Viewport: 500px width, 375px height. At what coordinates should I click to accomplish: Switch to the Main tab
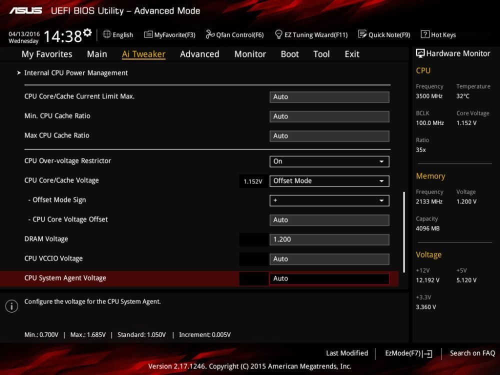point(97,54)
